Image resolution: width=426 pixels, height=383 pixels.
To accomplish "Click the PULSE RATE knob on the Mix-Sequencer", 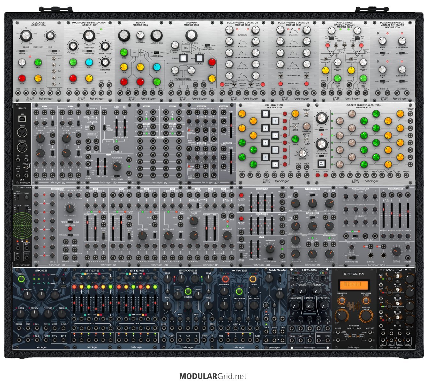I will point(307,126).
